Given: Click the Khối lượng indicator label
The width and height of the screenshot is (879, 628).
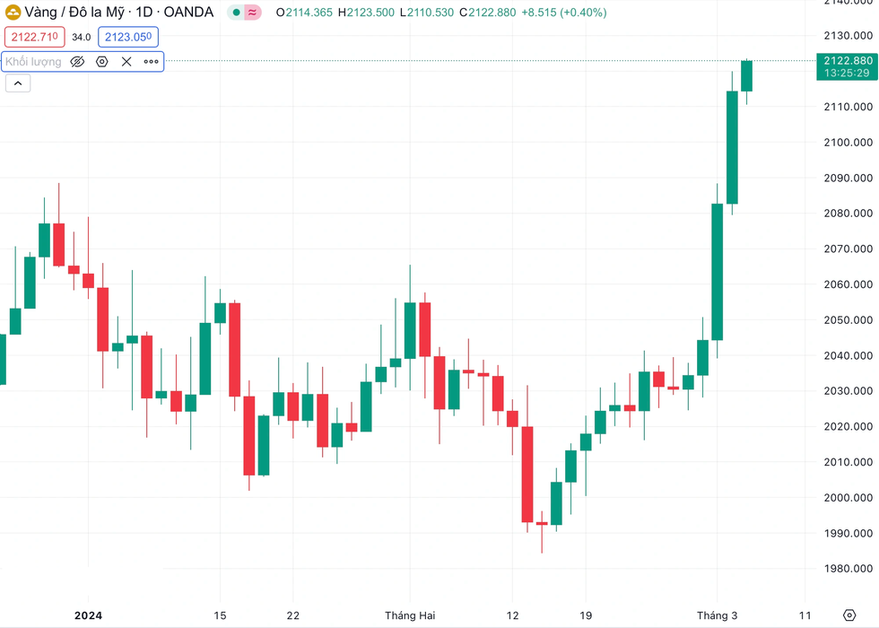Looking at the screenshot, I should tap(34, 62).
